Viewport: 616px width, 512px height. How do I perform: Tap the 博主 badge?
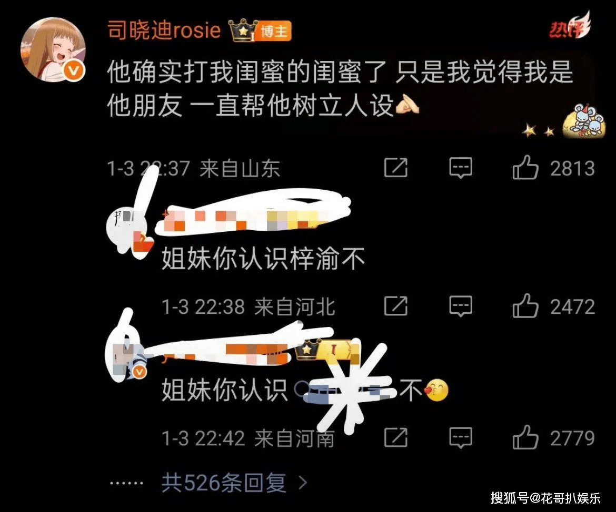274,31
